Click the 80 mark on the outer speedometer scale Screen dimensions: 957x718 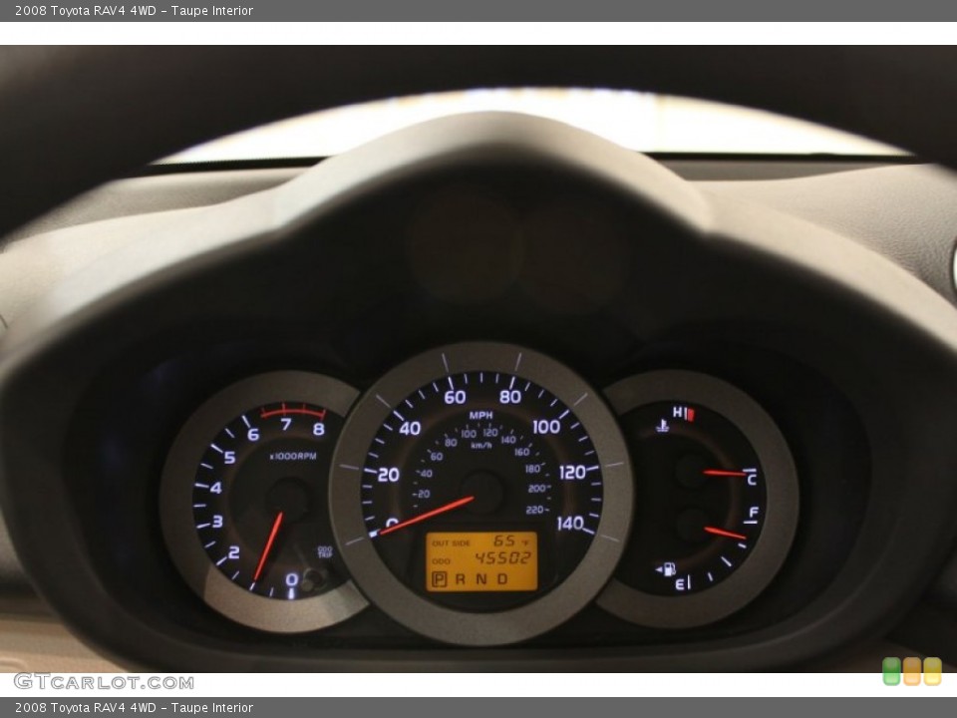[x=510, y=397]
